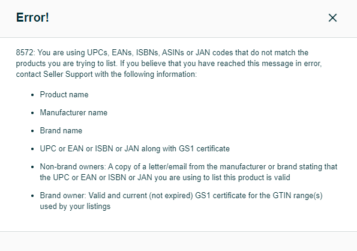Click the bullet dot beside Product name

click(32, 95)
